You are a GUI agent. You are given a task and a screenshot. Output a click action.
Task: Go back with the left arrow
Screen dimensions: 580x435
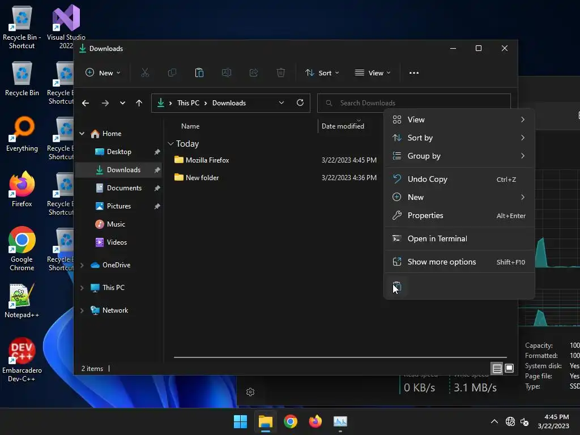click(x=86, y=103)
